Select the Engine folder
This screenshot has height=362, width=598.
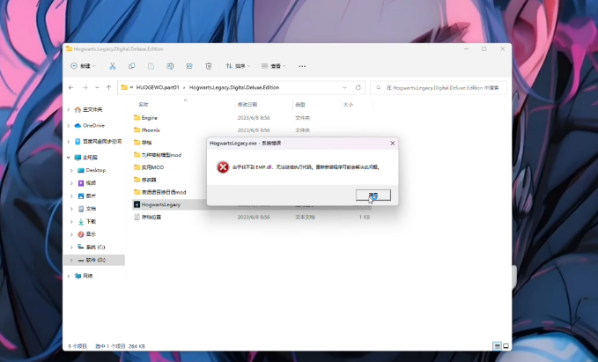[x=149, y=117]
